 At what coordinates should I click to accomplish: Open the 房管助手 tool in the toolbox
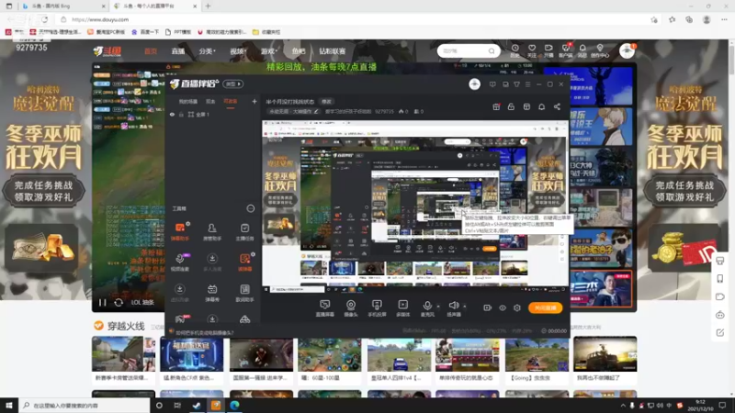point(212,231)
